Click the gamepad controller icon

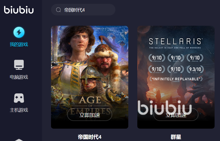19,98
